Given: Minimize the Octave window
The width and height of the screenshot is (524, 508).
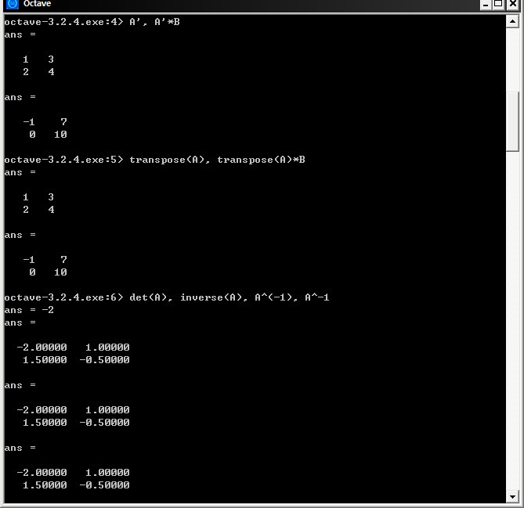Looking at the screenshot, I should tap(486, 5).
